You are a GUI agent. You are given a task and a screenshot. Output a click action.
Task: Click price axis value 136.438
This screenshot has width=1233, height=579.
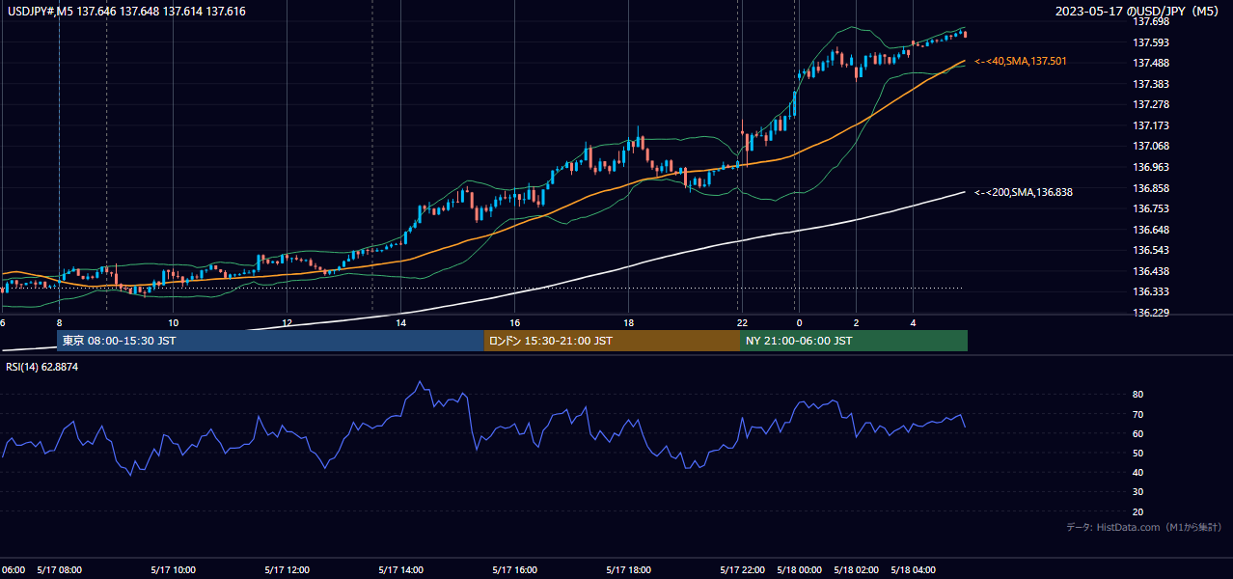tap(1150, 271)
